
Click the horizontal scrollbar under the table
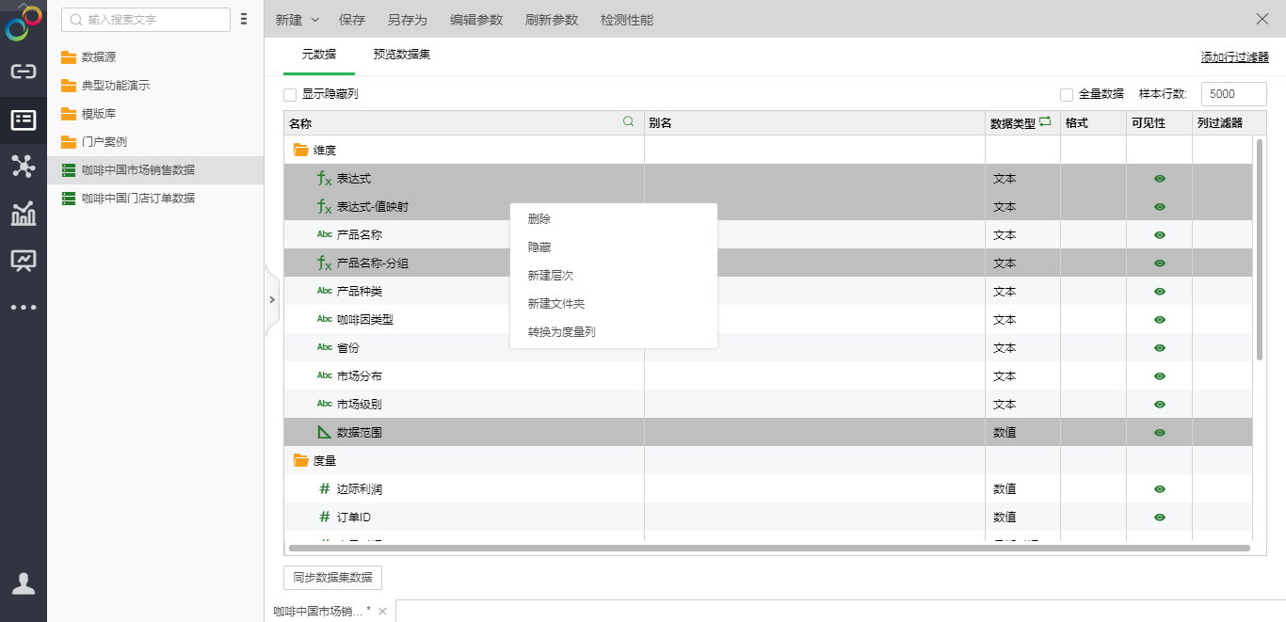tap(768, 547)
